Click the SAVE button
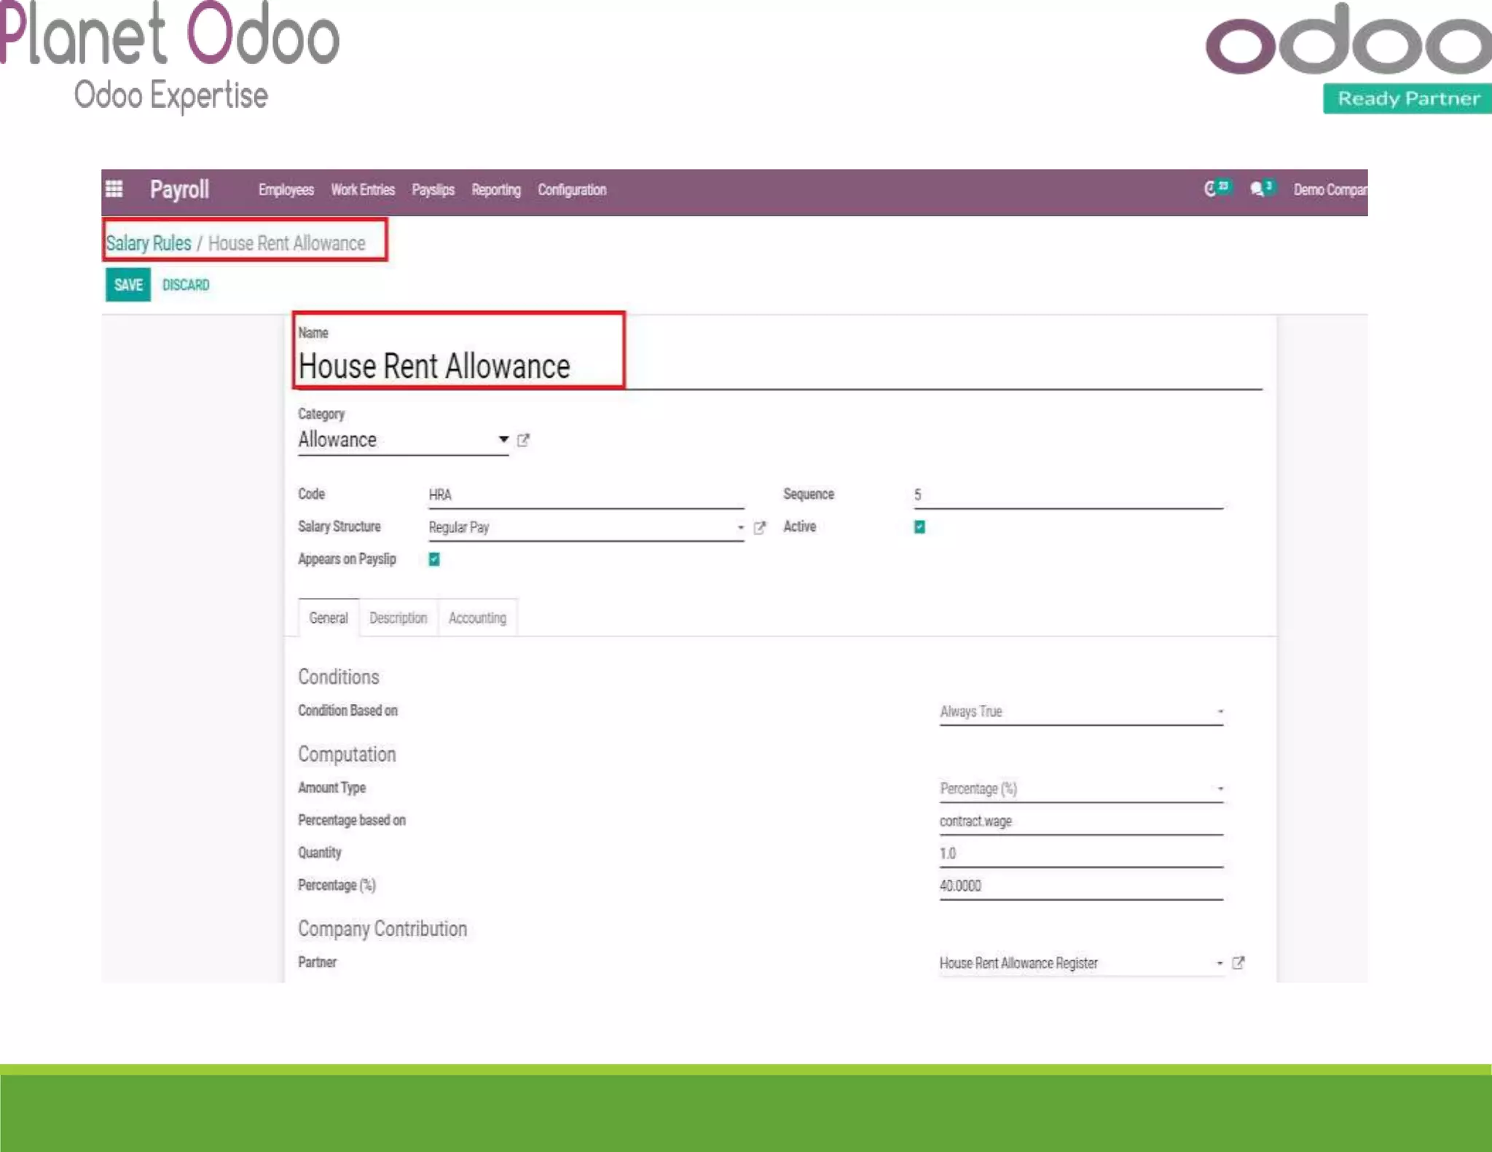 (x=128, y=285)
